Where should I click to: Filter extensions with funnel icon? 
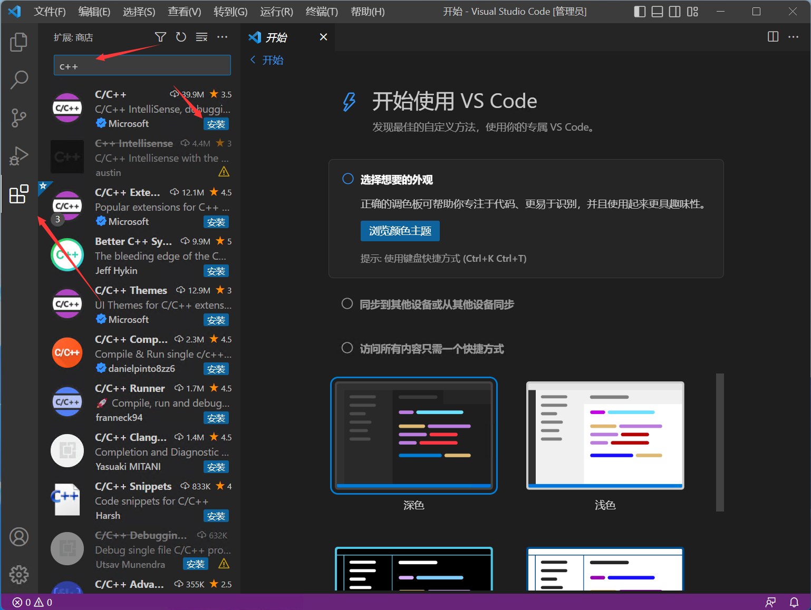point(160,37)
